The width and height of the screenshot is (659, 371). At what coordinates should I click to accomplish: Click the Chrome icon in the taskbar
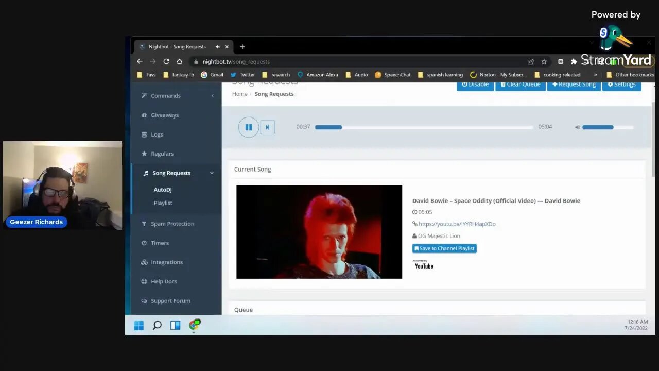tap(194, 325)
